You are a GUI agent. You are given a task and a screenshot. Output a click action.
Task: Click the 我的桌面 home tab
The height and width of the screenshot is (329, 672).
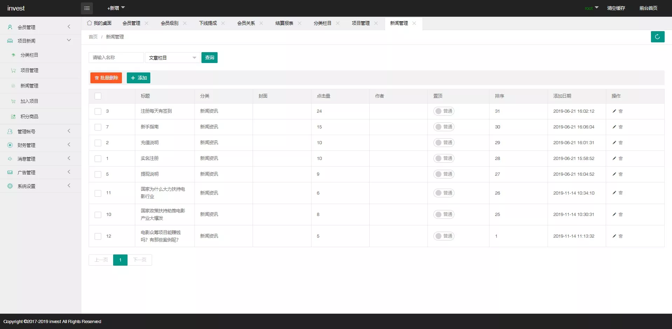[x=100, y=23]
